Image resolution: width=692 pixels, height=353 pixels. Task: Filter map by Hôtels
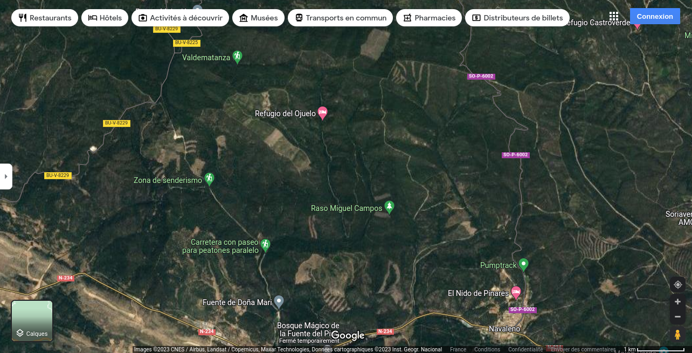pyautogui.click(x=105, y=18)
